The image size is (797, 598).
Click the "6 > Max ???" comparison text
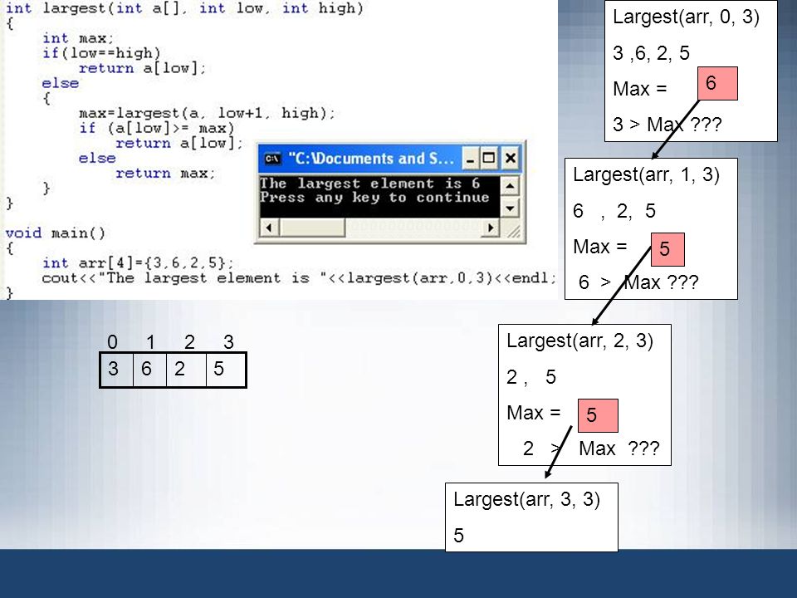(x=638, y=282)
